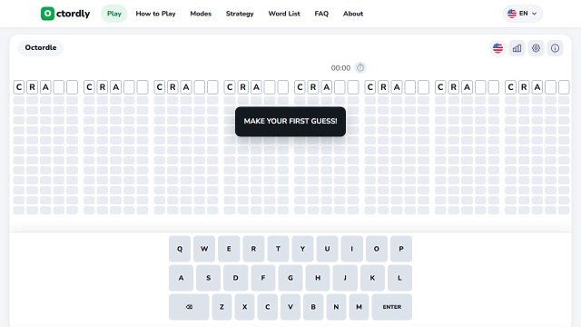
Task: Tap the M key
Action: coord(359,307)
